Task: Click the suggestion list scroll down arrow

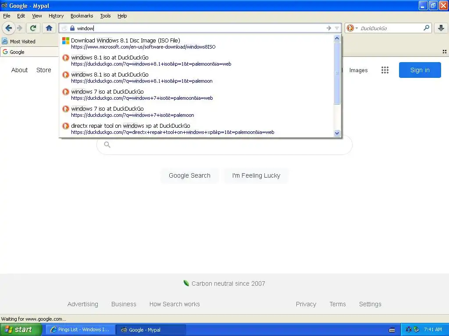Action: tap(337, 133)
